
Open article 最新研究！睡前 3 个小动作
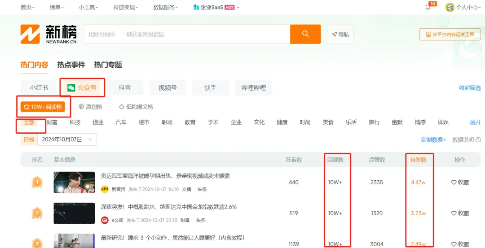[173, 238]
